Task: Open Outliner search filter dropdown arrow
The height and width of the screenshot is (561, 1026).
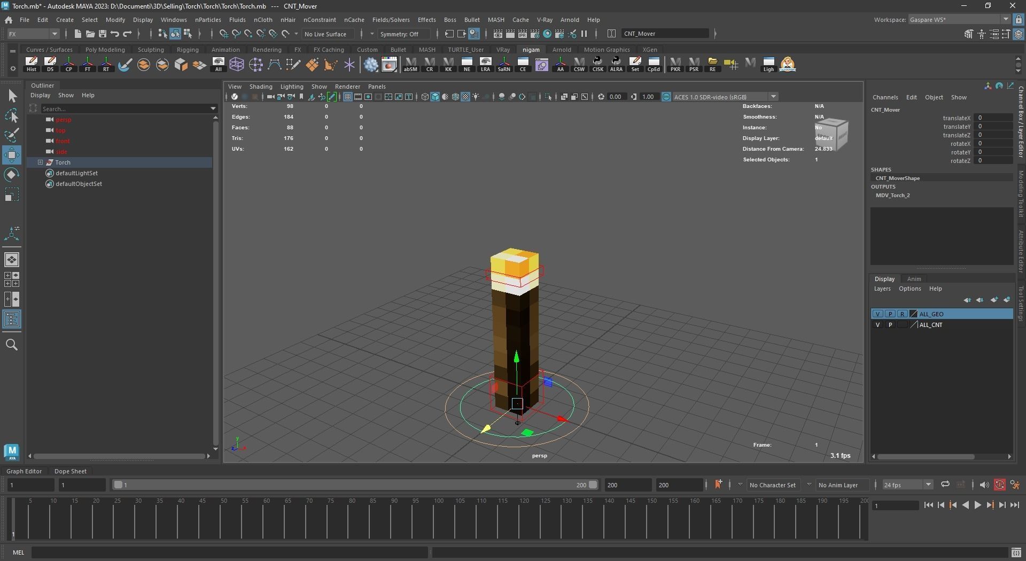Action: point(214,109)
